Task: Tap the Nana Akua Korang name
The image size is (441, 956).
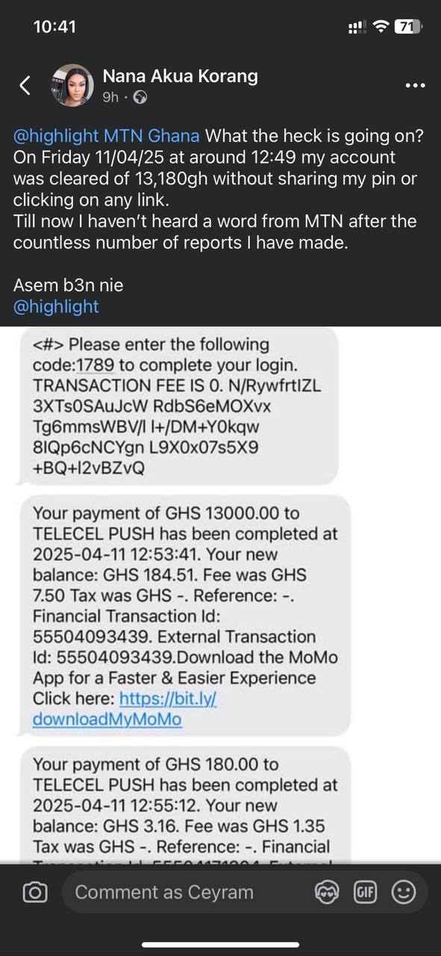Action: 180,75
